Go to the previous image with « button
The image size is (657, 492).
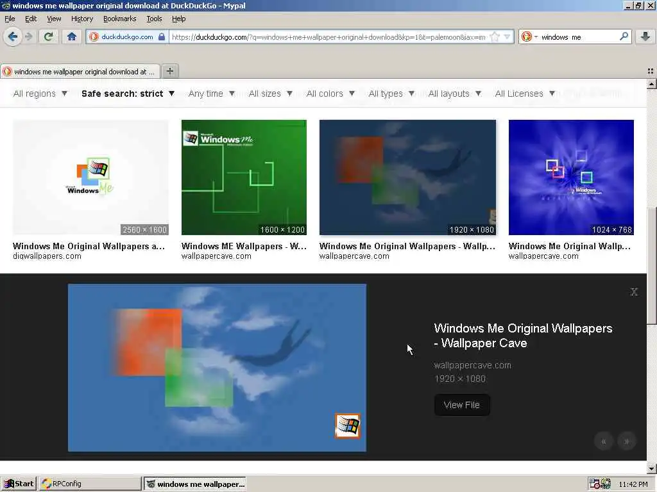(604, 441)
